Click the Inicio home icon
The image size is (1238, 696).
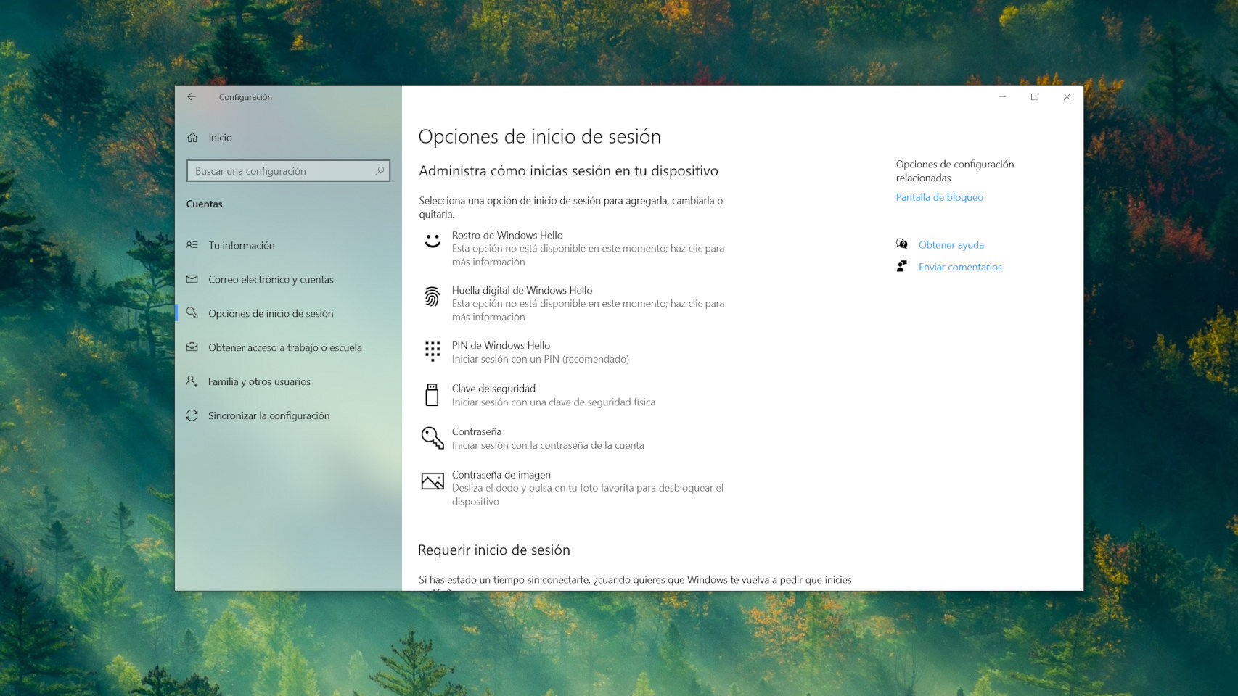[192, 137]
